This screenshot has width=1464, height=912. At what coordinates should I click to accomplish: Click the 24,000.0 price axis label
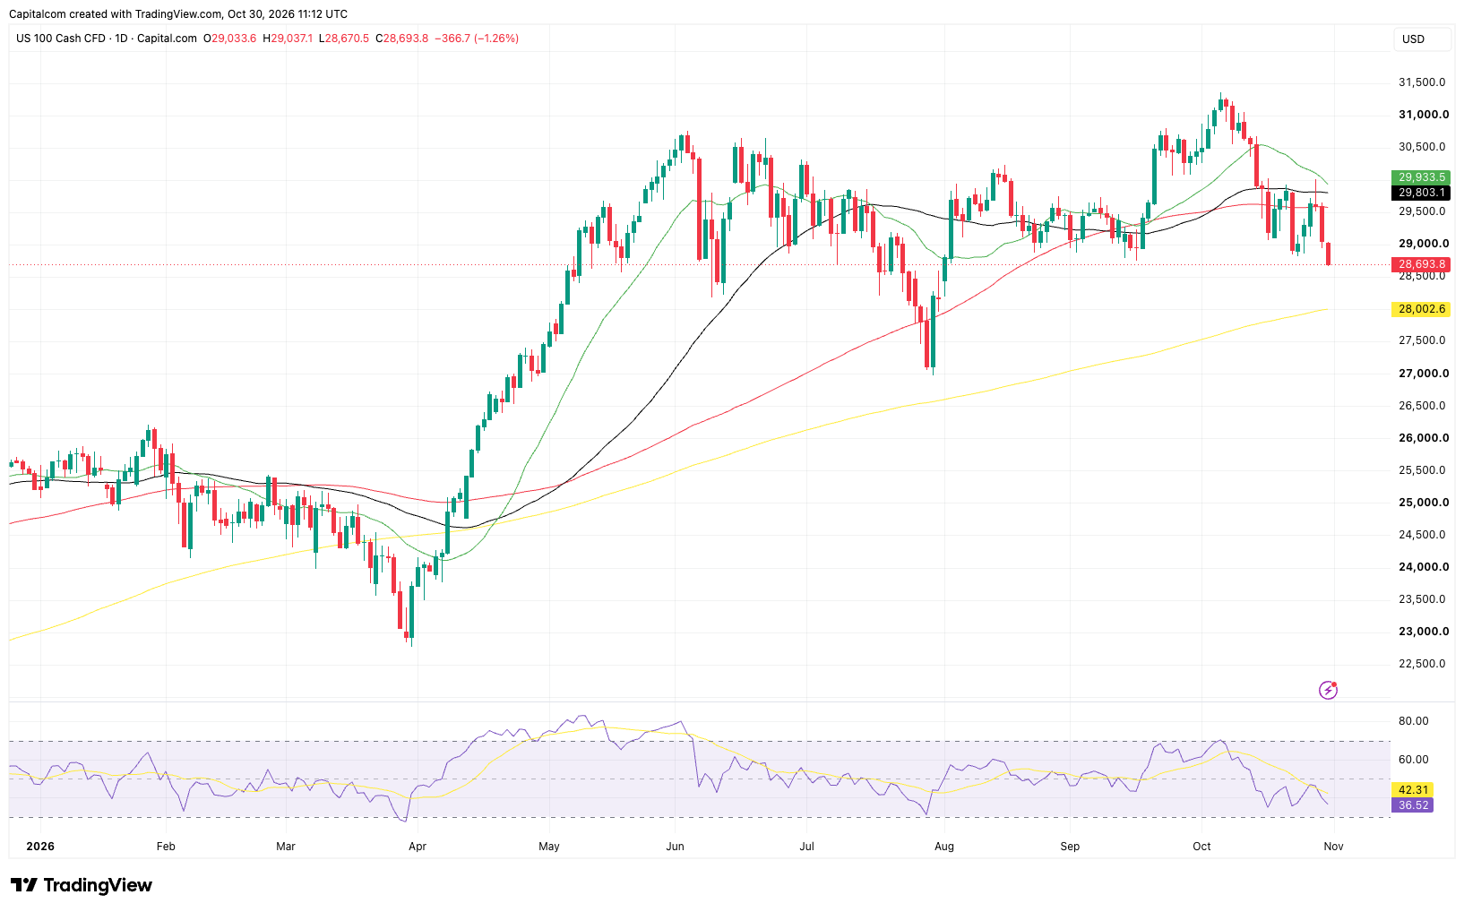[x=1423, y=567]
